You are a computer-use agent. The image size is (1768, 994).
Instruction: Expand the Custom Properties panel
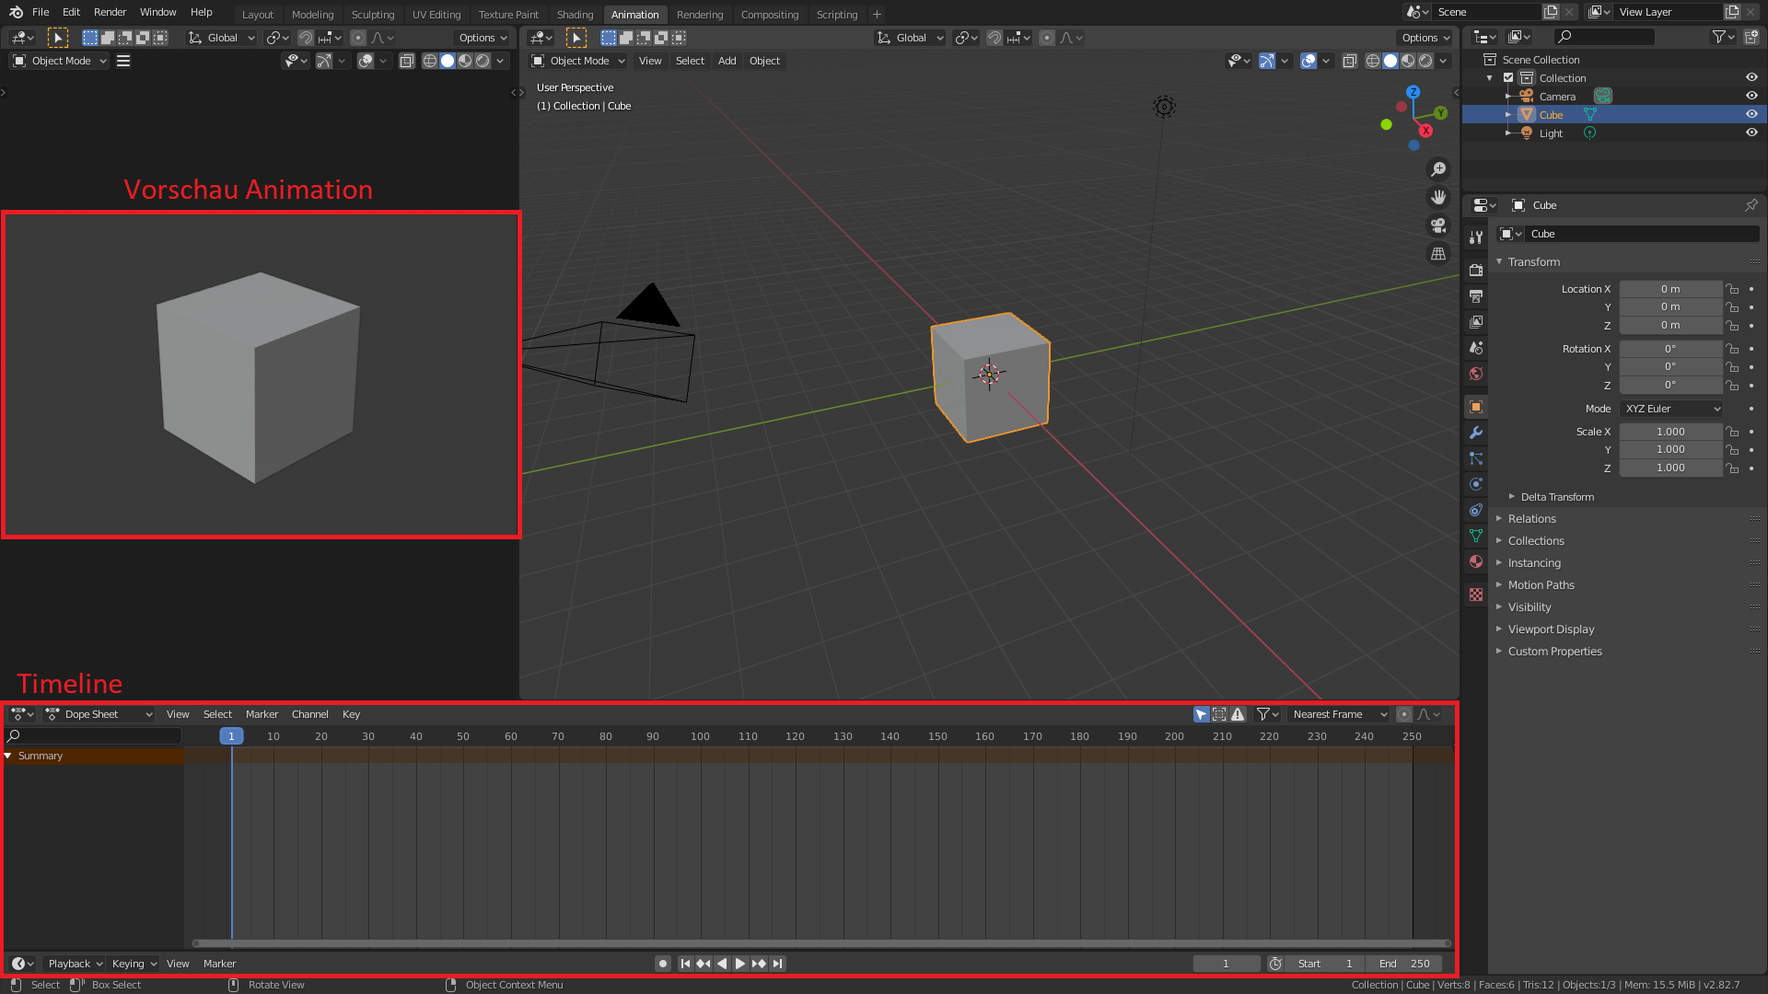click(1554, 652)
